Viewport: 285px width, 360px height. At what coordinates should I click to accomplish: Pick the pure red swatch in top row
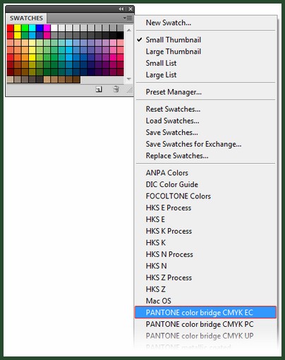tap(11, 28)
